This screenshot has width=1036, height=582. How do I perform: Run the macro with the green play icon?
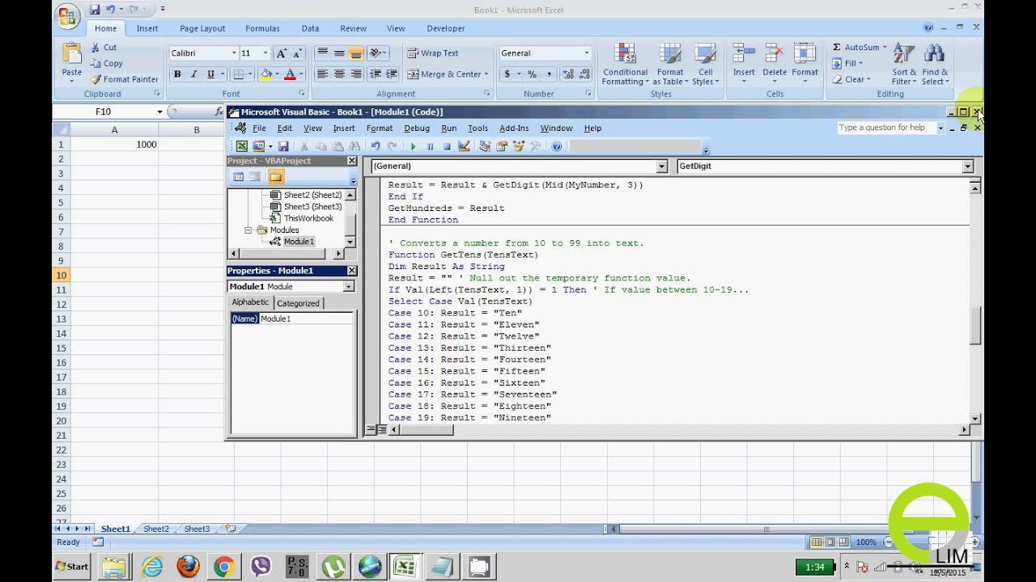pos(413,146)
